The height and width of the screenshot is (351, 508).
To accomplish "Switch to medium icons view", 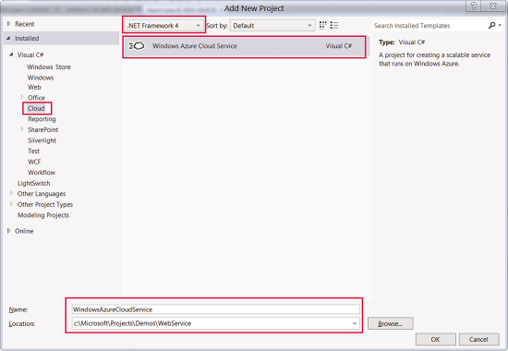I will (x=322, y=25).
